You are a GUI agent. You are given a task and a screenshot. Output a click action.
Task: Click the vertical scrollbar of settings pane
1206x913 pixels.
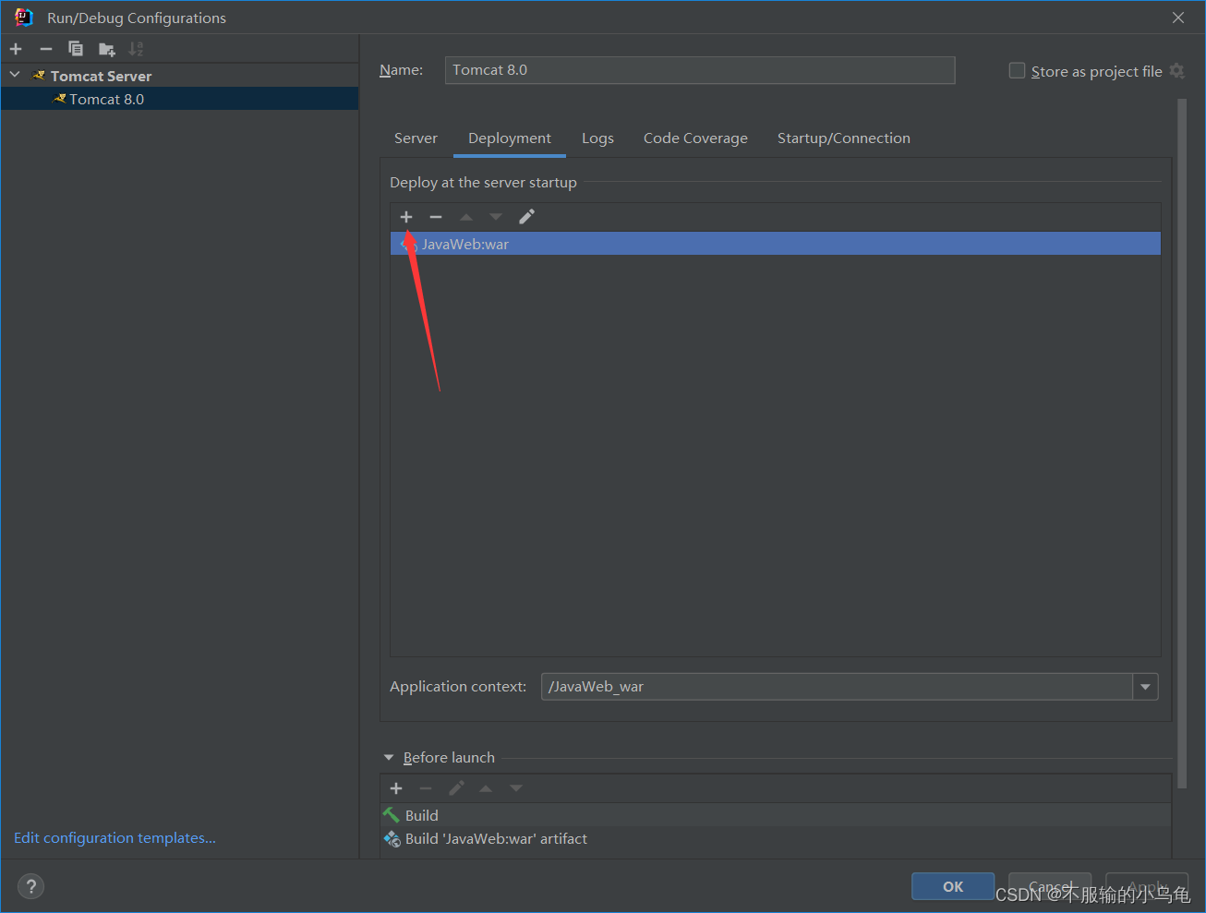(1182, 443)
